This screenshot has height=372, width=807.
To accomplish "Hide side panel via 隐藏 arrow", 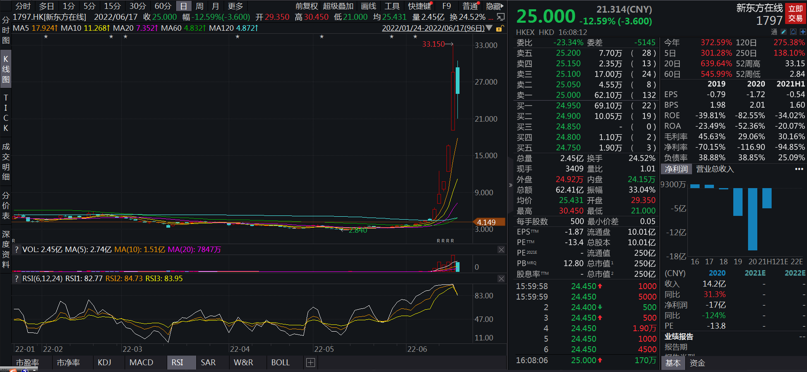I will pyautogui.click(x=494, y=6).
